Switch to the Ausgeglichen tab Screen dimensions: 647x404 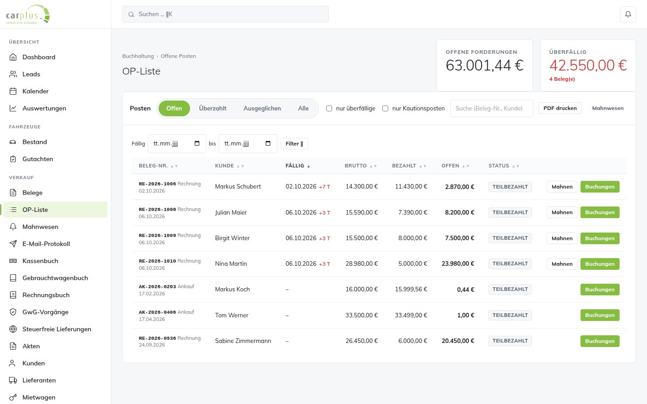[x=262, y=108]
